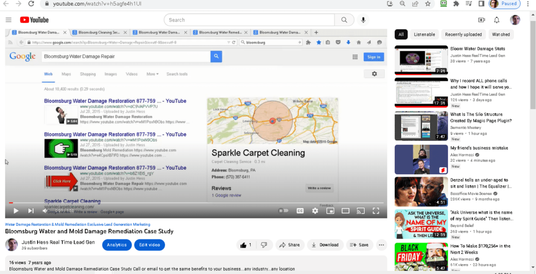
Task: Open the green extension icon in toolbar
Action: 444,4
